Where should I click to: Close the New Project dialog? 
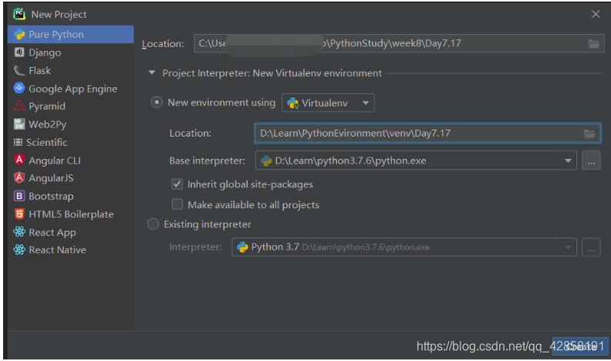596,15
